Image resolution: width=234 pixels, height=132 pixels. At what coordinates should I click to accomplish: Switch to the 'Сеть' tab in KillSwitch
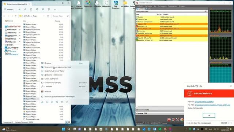pos(148,9)
